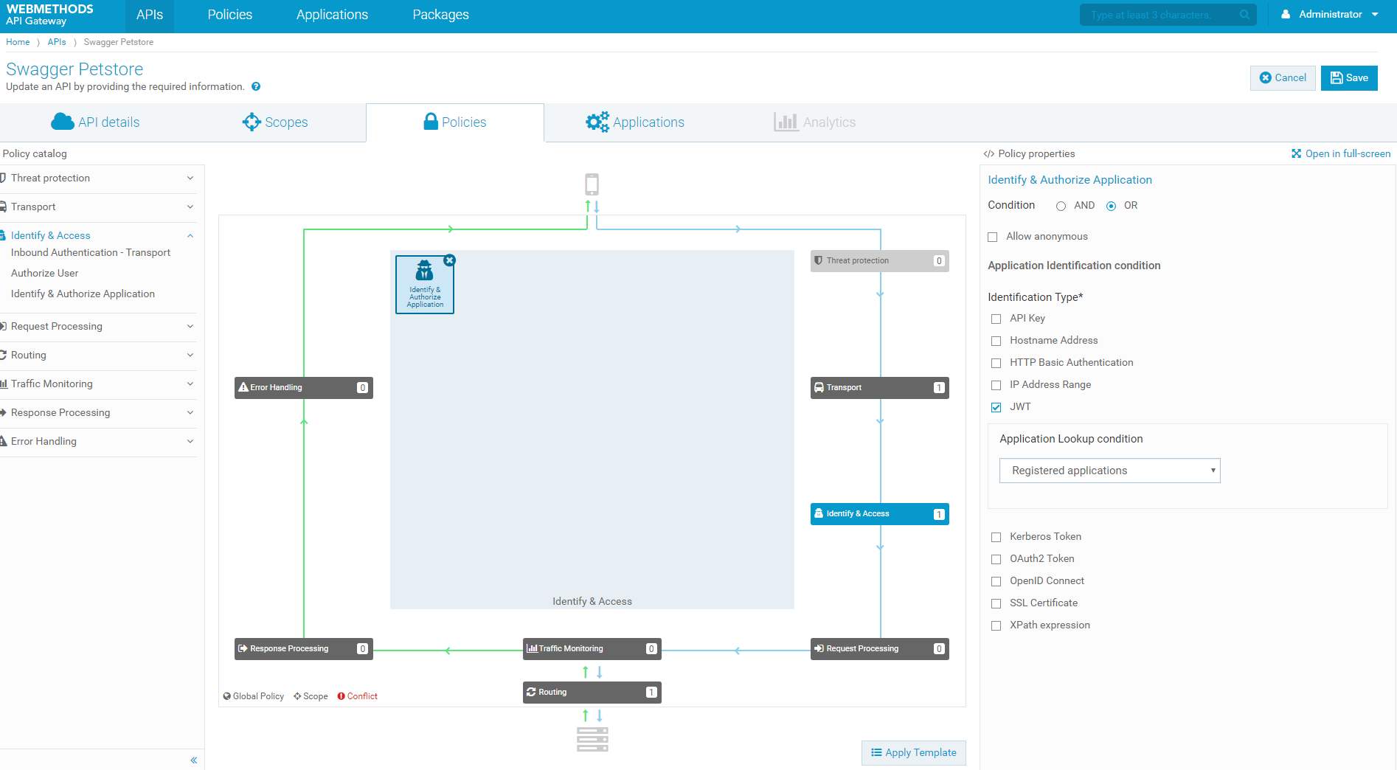Image resolution: width=1397 pixels, height=770 pixels.
Task: Check the OpenID Connect checkbox
Action: 996,582
